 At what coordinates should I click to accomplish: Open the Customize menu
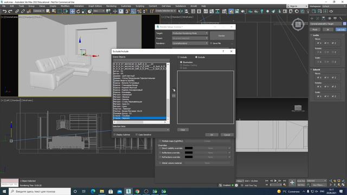click(x=126, y=6)
